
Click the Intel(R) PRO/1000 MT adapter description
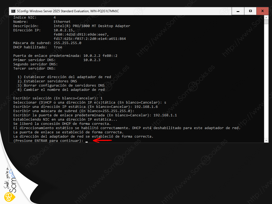pyautogui.click(x=92, y=26)
